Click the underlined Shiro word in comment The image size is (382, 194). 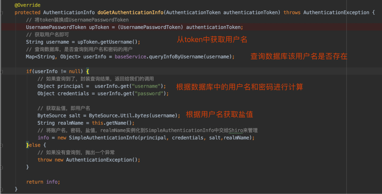(236, 130)
